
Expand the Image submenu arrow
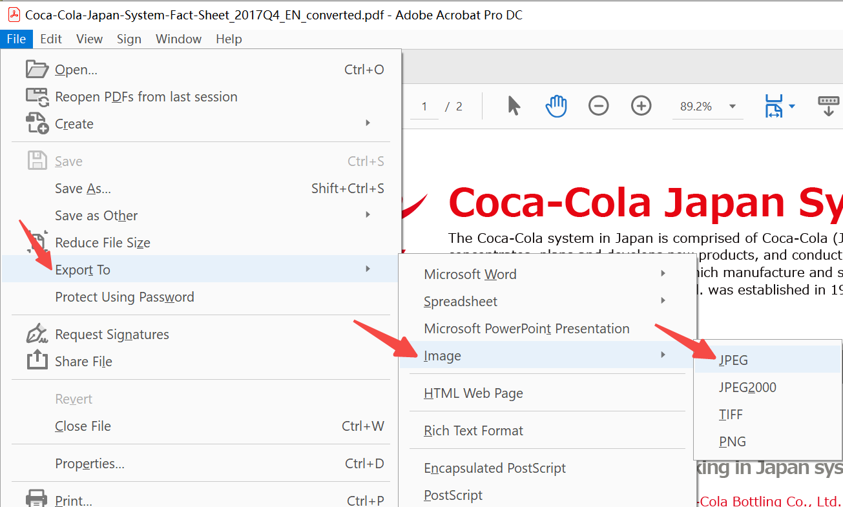pyautogui.click(x=663, y=355)
